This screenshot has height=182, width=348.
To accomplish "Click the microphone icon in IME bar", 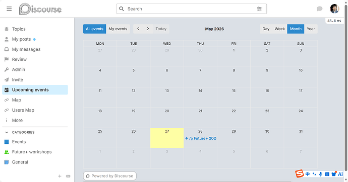I will point(320,174).
